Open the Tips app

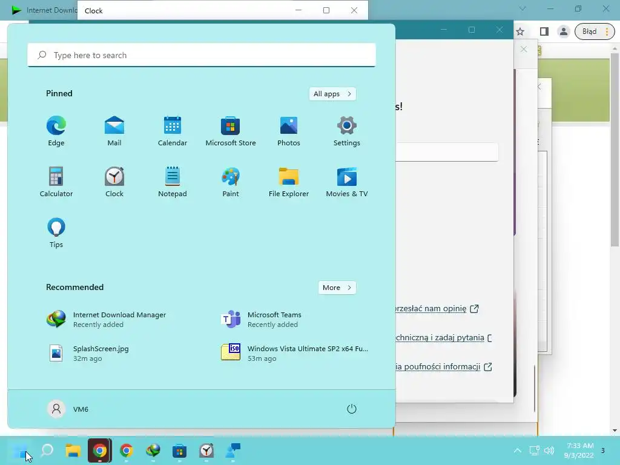pyautogui.click(x=56, y=233)
